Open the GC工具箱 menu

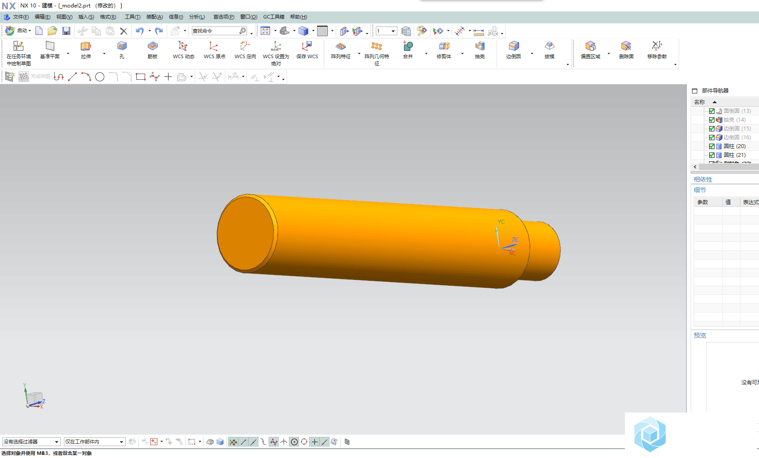pos(273,17)
